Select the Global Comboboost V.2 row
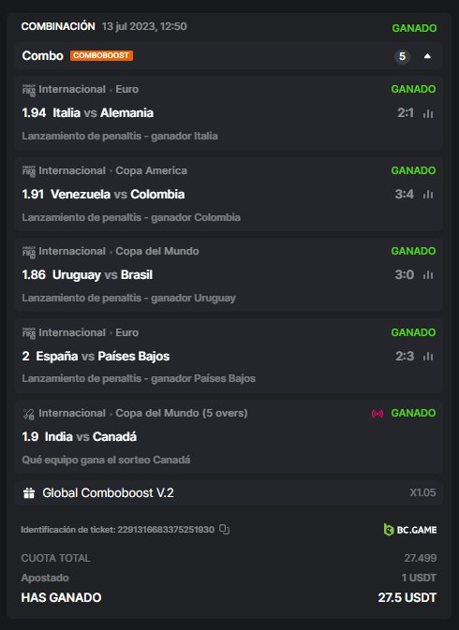Image resolution: width=459 pixels, height=630 pixels. [229, 493]
